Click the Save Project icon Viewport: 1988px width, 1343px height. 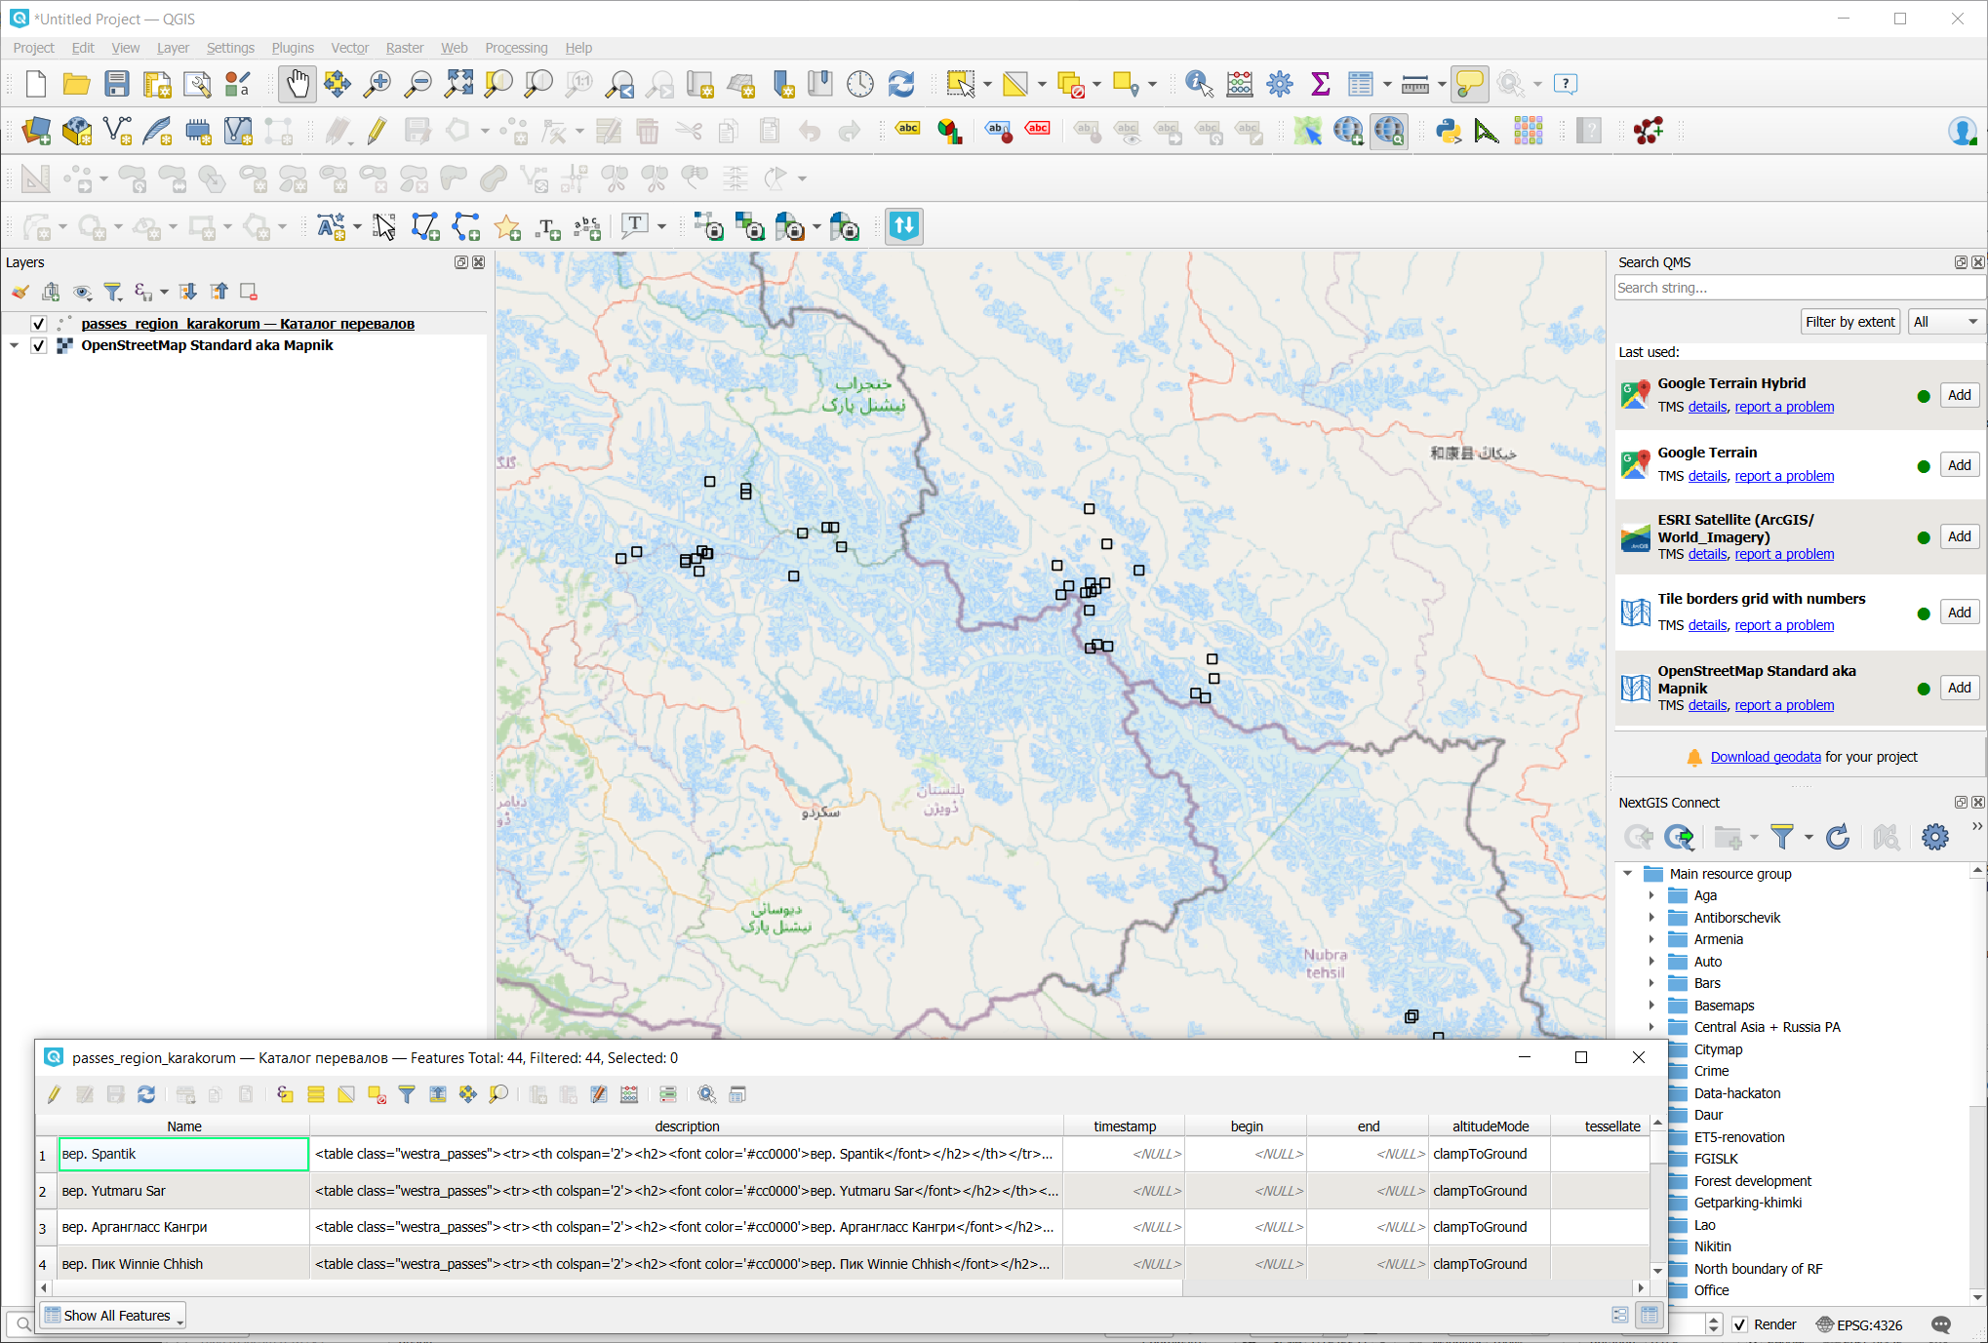click(117, 84)
